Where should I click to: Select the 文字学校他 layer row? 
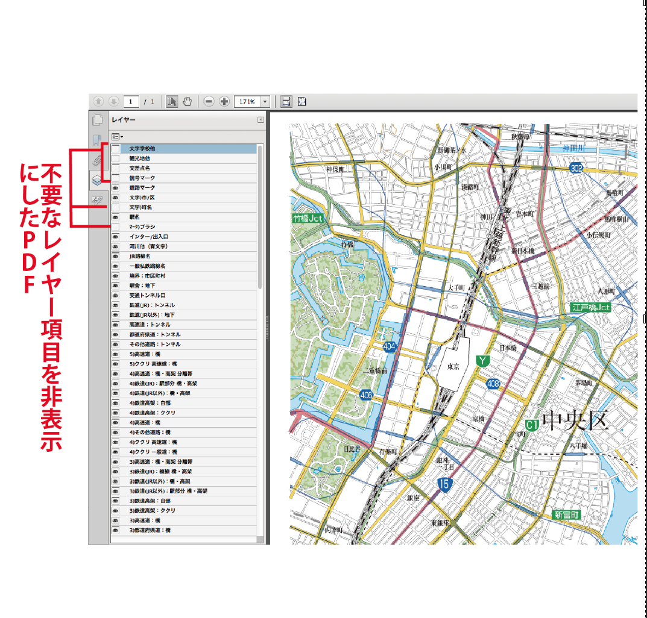click(184, 148)
